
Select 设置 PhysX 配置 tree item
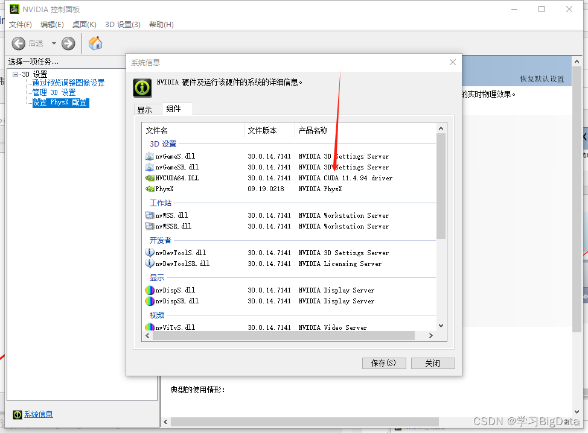(x=60, y=103)
